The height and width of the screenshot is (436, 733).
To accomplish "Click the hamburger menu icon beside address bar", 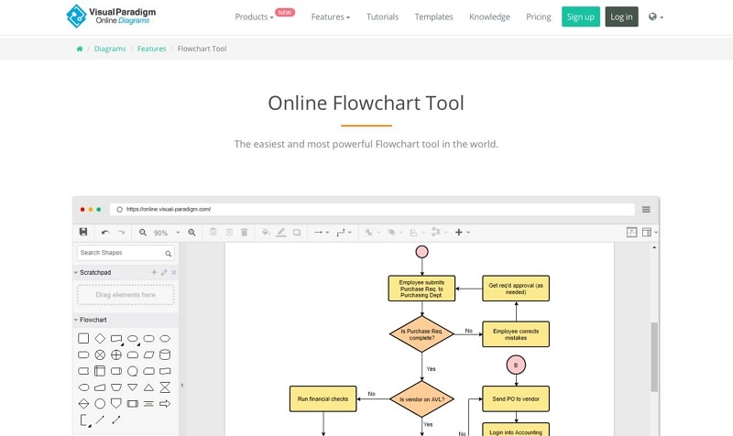I will (x=646, y=210).
